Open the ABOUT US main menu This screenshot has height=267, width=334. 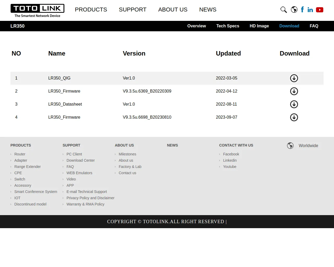tap(173, 10)
